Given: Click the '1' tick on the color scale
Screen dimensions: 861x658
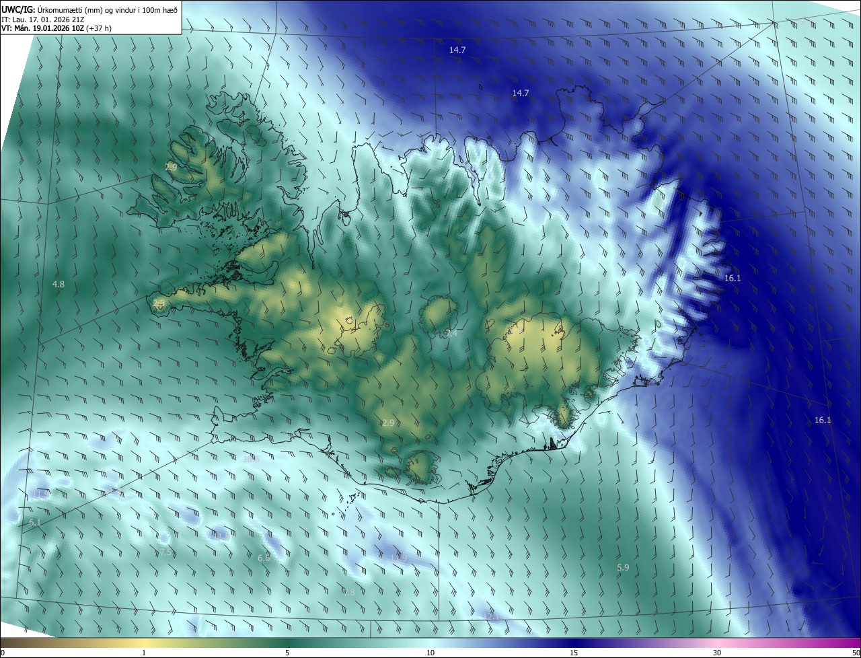Looking at the screenshot, I should (144, 653).
